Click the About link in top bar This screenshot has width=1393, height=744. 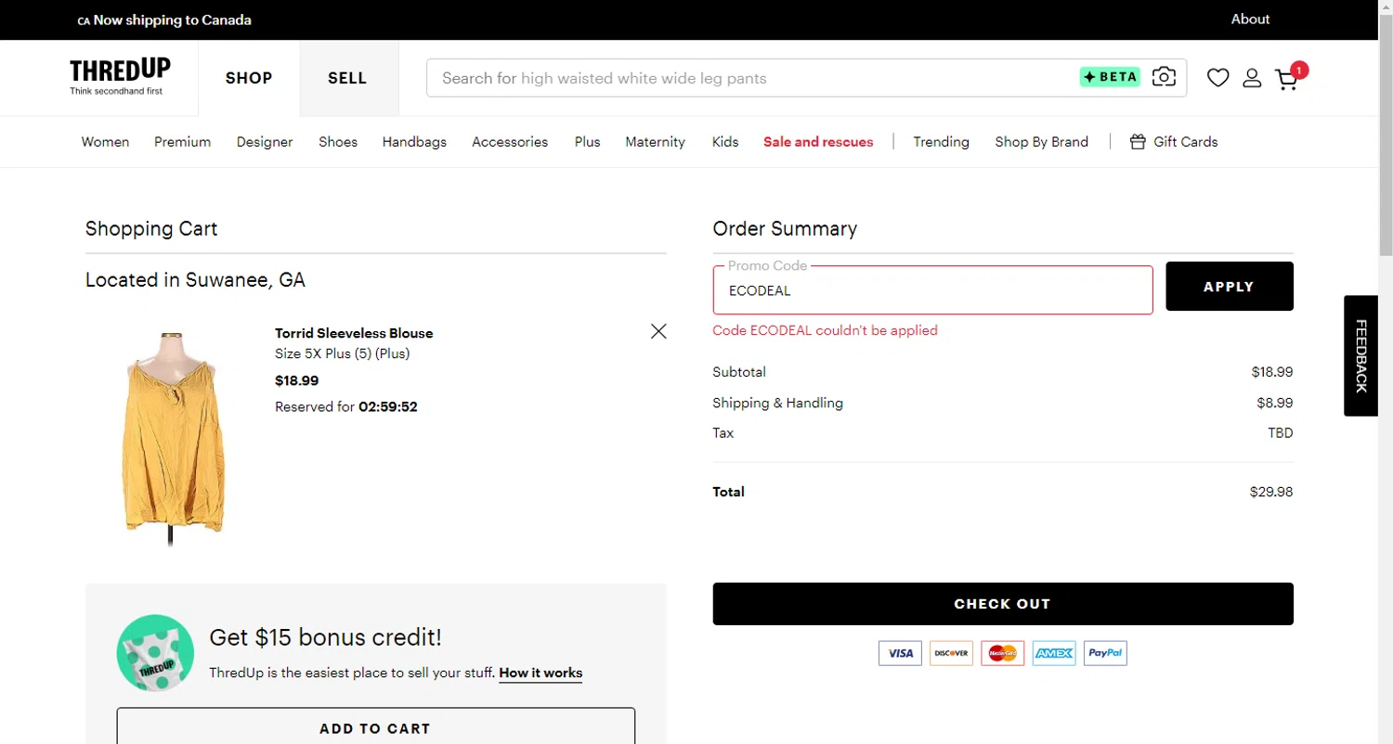click(x=1250, y=19)
